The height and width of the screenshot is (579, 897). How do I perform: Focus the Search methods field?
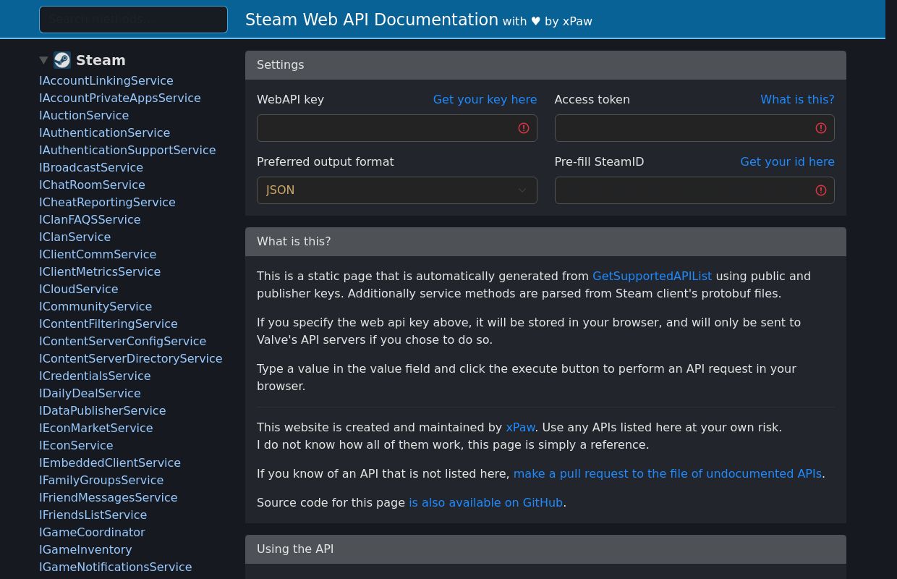[133, 20]
